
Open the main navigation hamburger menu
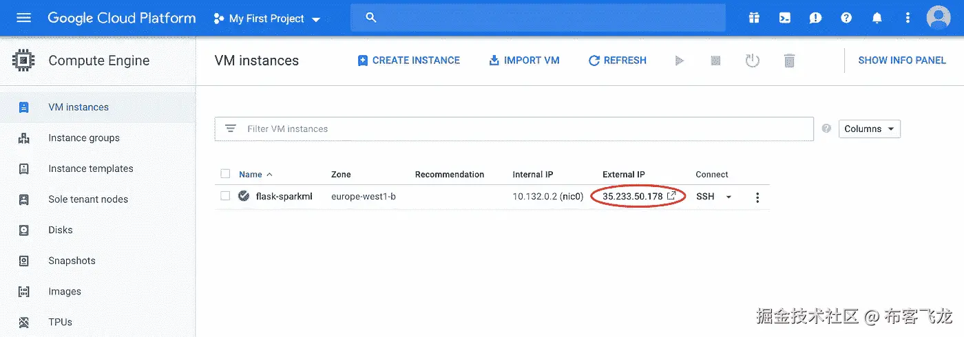24,18
